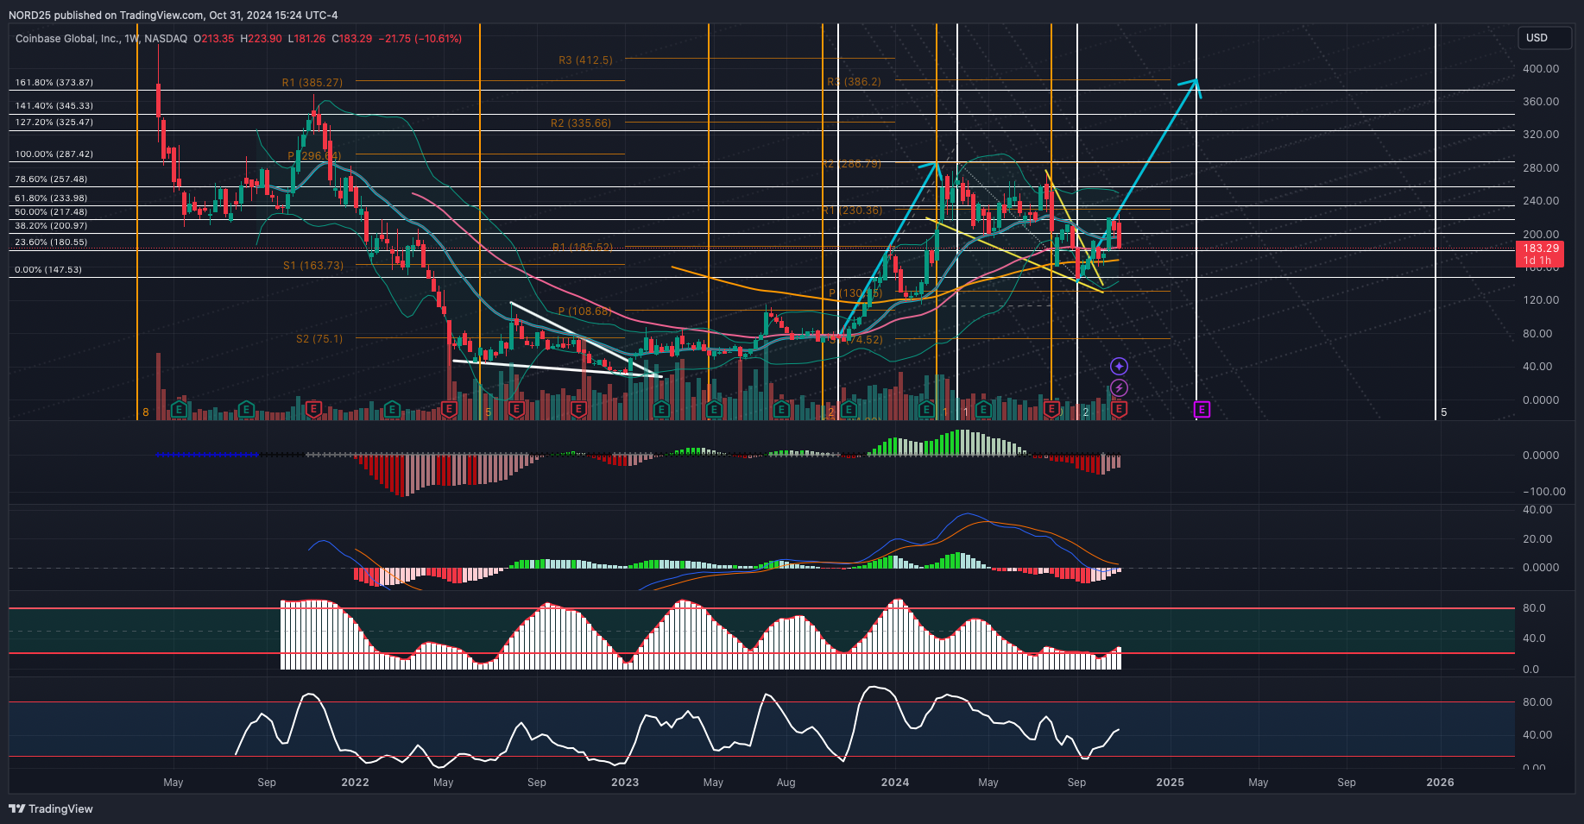Click the R1 (230.36) pivot label

[x=852, y=211]
